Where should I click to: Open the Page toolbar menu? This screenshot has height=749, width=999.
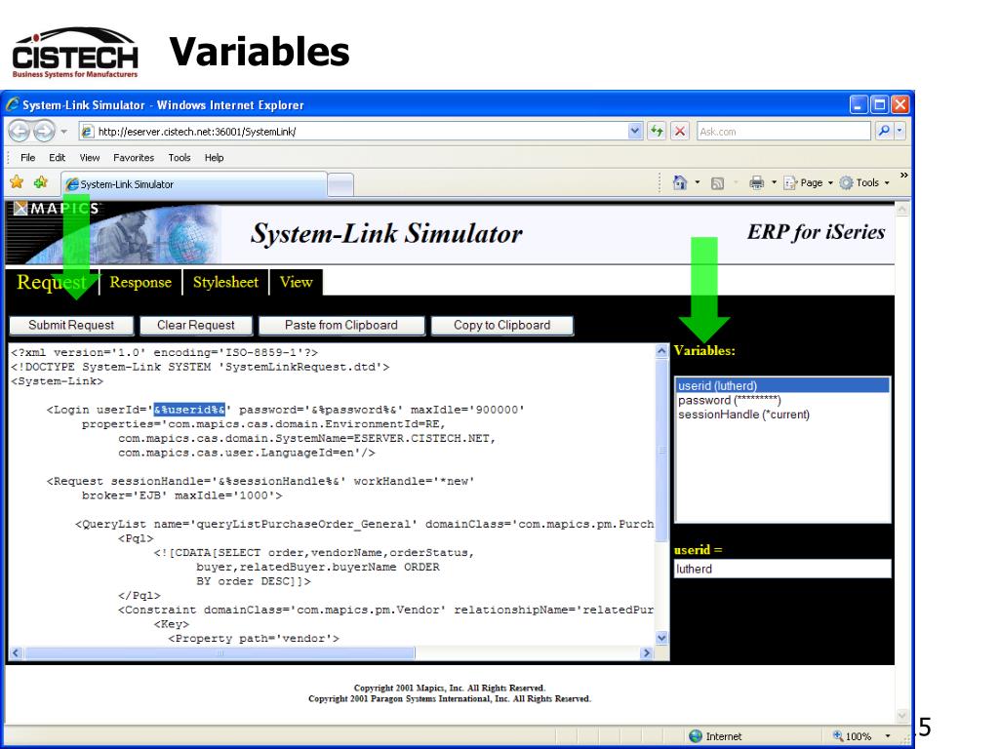pos(808,182)
